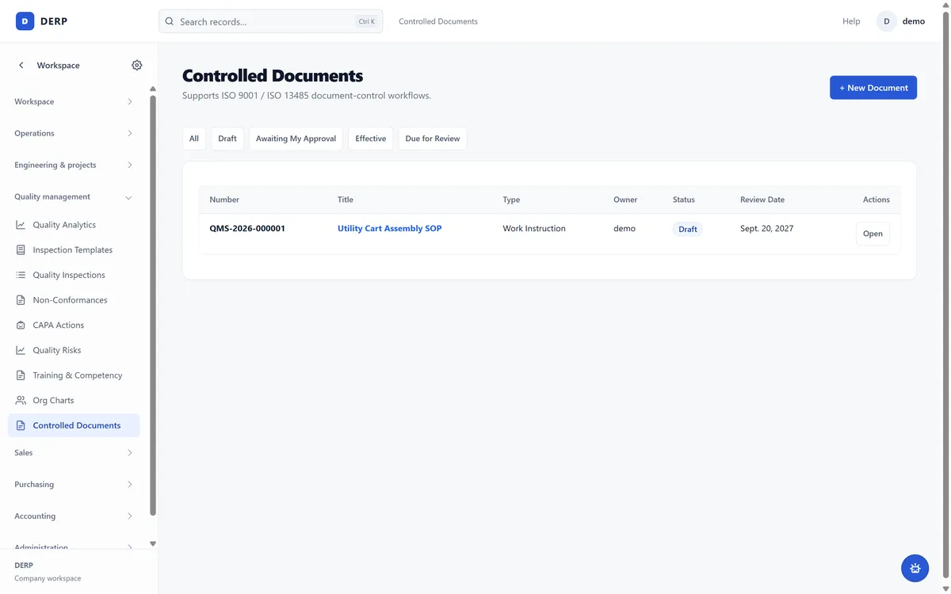This screenshot has width=951, height=594.
Task: Click the Org Charts people icon
Action: pyautogui.click(x=21, y=400)
